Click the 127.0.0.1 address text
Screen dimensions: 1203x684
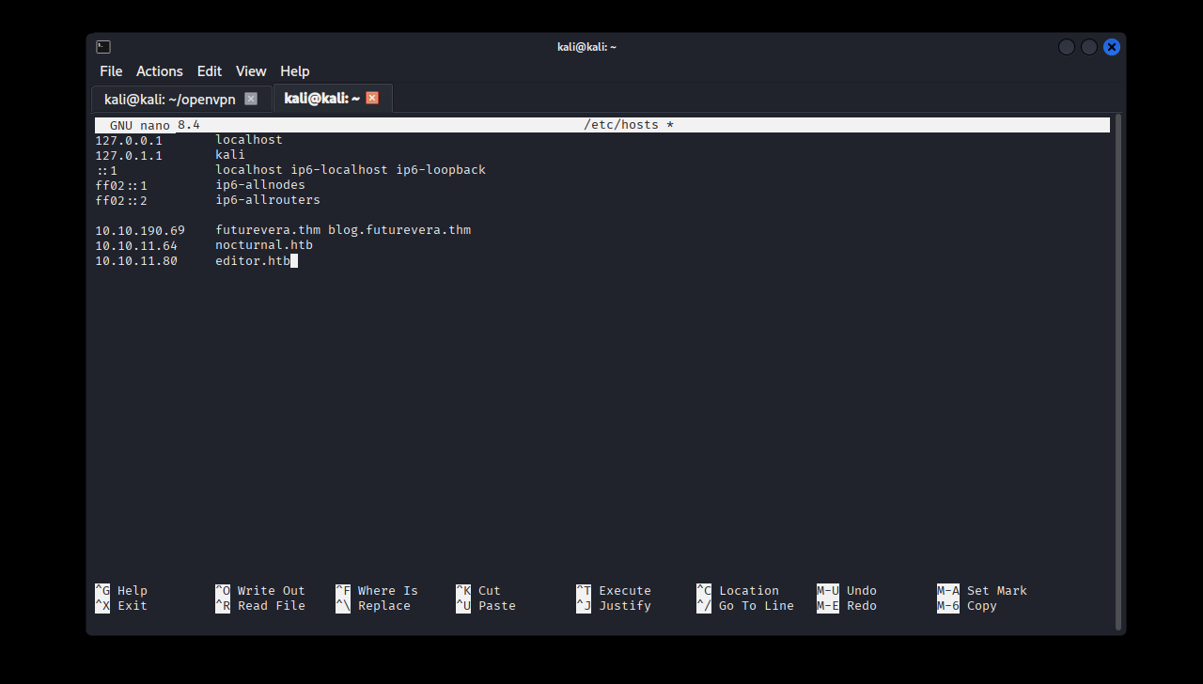129,140
